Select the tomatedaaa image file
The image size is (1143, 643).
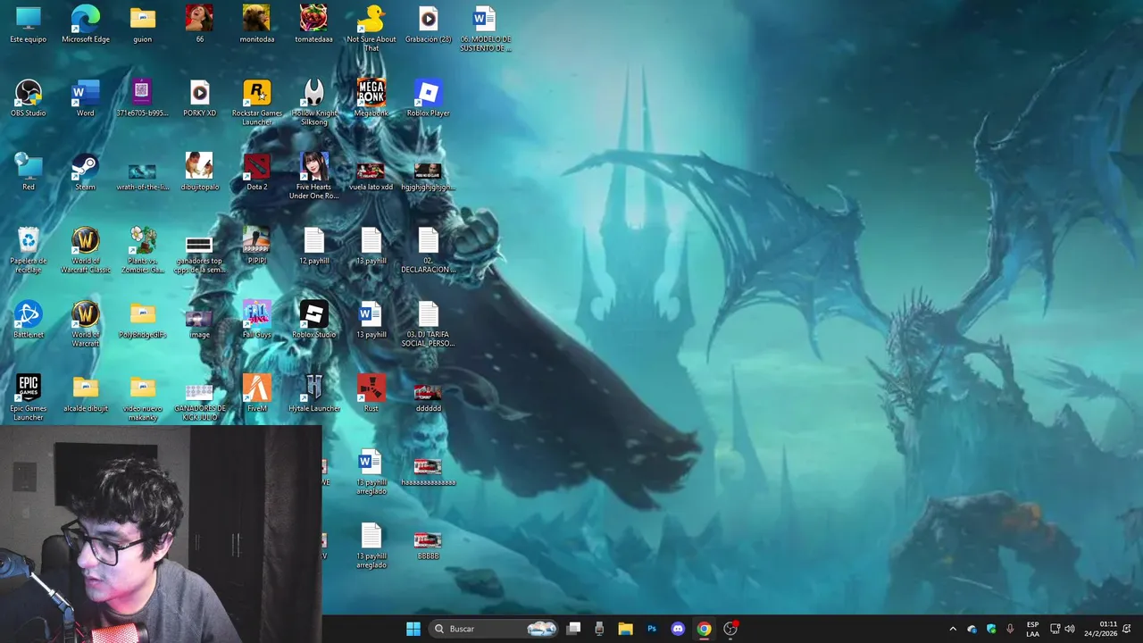point(314,24)
